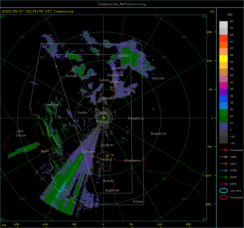Click white plus marker east of ThreeHills
The height and width of the screenshot is (228, 244).
coord(153,109)
